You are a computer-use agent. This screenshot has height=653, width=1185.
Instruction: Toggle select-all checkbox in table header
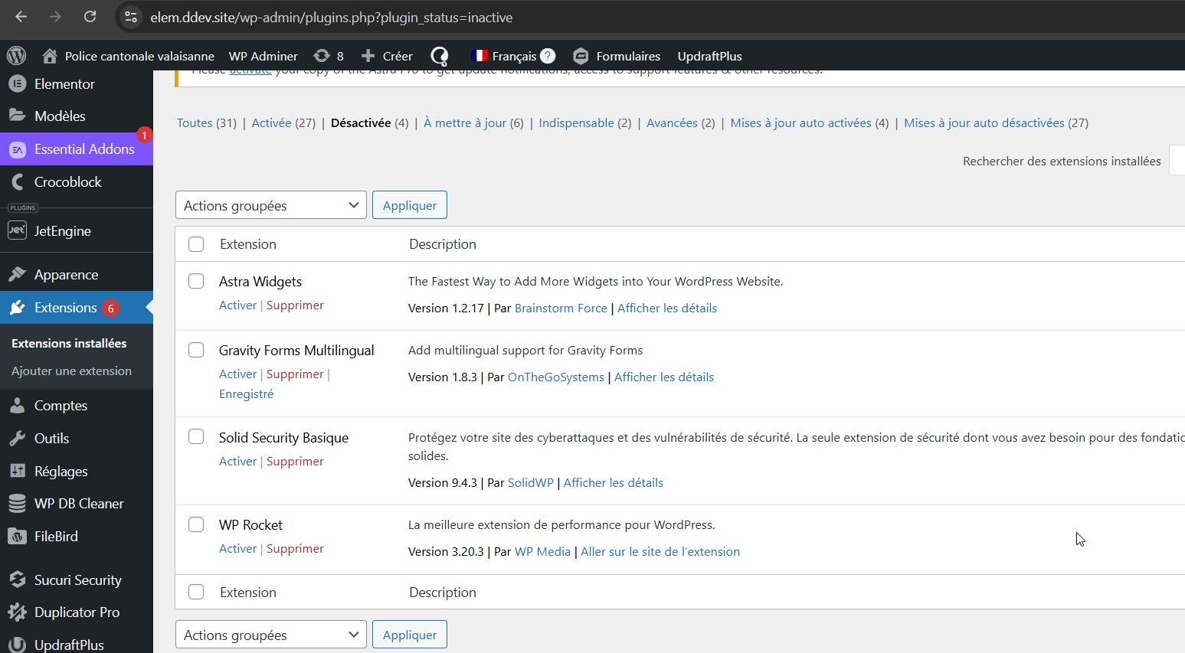[x=196, y=244]
